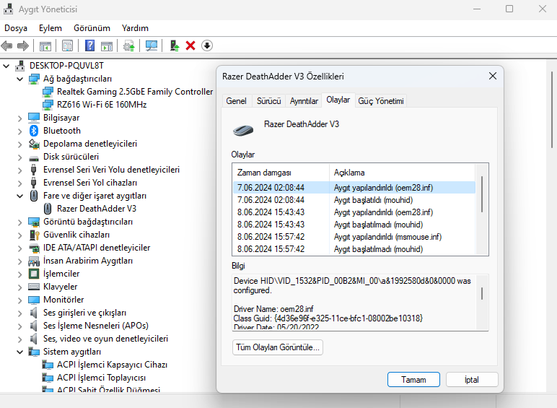Screen dimensions: 557x408
Task: Collapse the Sistem aygıtları category
Action: pyautogui.click(x=20, y=352)
